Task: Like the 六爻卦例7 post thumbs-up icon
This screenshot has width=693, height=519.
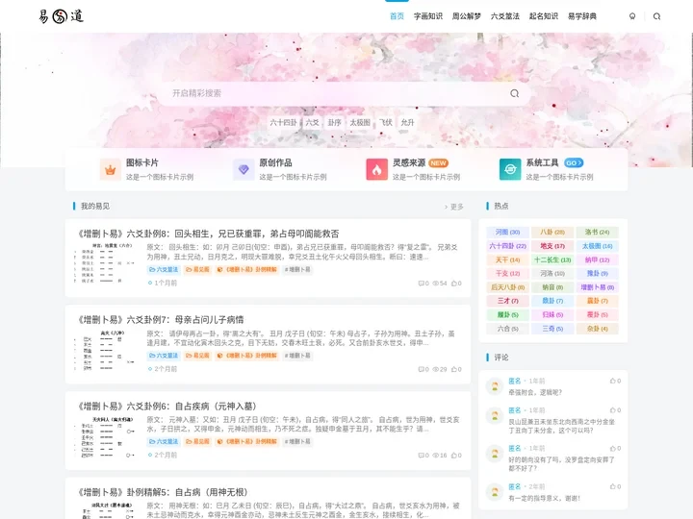Action: pyautogui.click(x=454, y=369)
